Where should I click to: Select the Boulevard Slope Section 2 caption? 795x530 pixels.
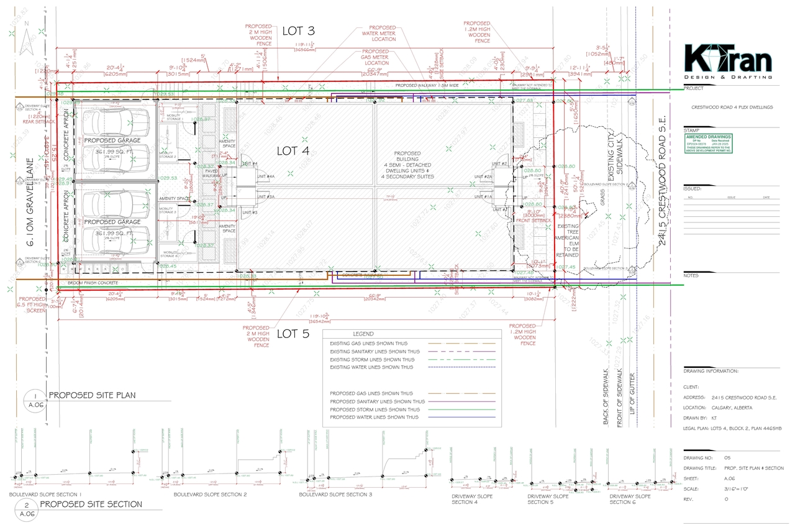click(211, 495)
